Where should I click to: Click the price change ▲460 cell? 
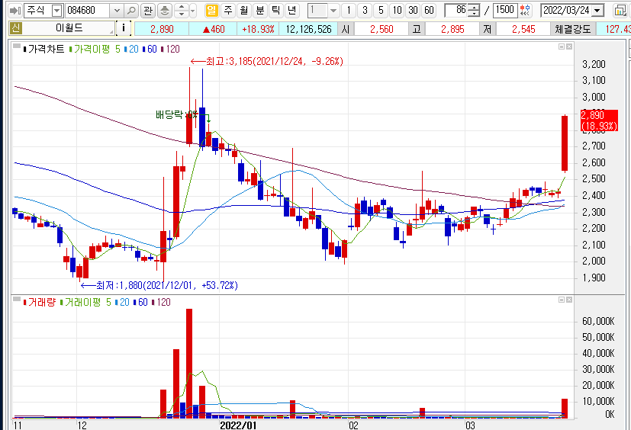tap(213, 30)
